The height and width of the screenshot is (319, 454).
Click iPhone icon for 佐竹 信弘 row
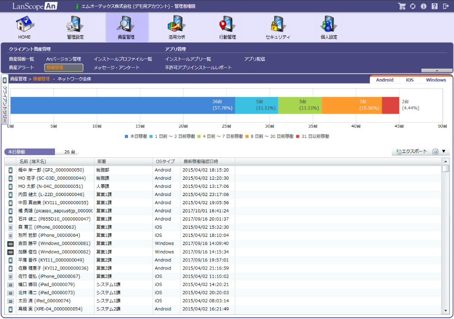[10, 276]
